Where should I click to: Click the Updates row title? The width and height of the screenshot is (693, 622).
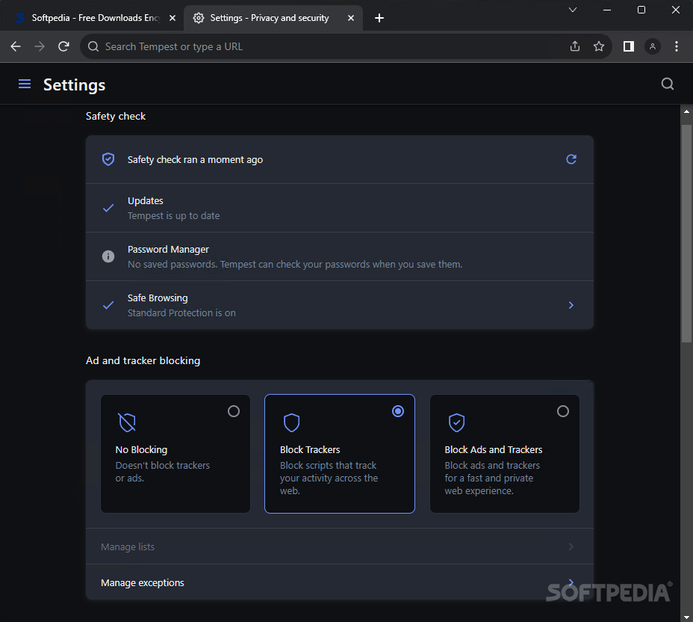click(146, 200)
